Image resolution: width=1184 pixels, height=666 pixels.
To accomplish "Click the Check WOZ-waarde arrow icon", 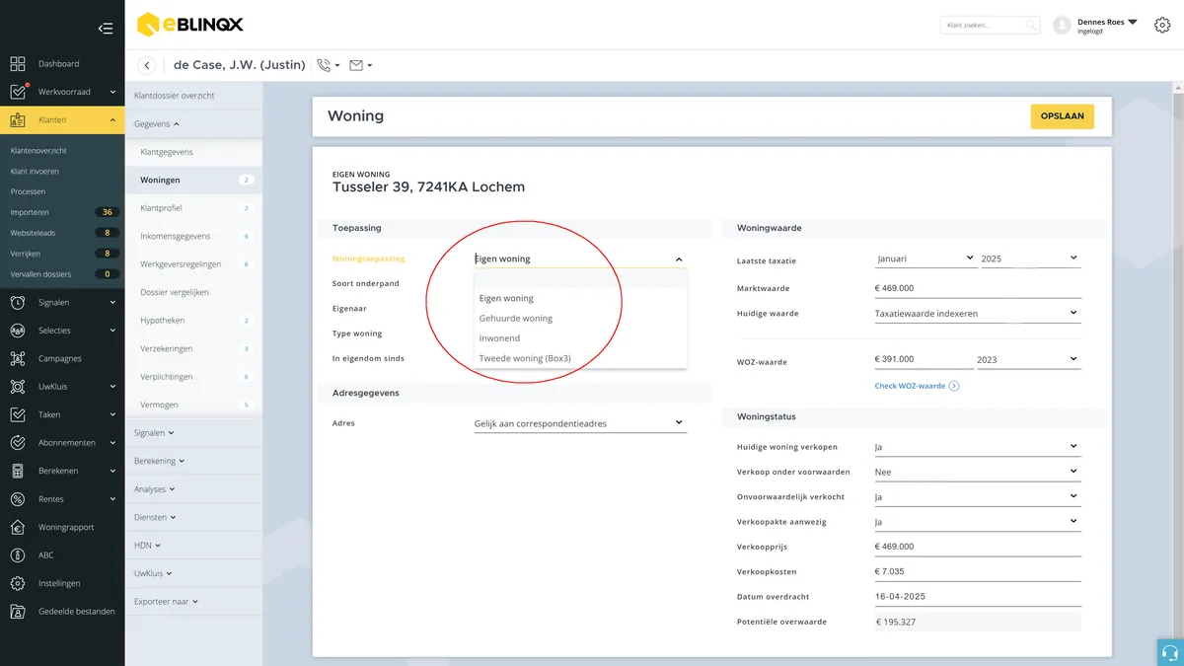I will point(954,386).
